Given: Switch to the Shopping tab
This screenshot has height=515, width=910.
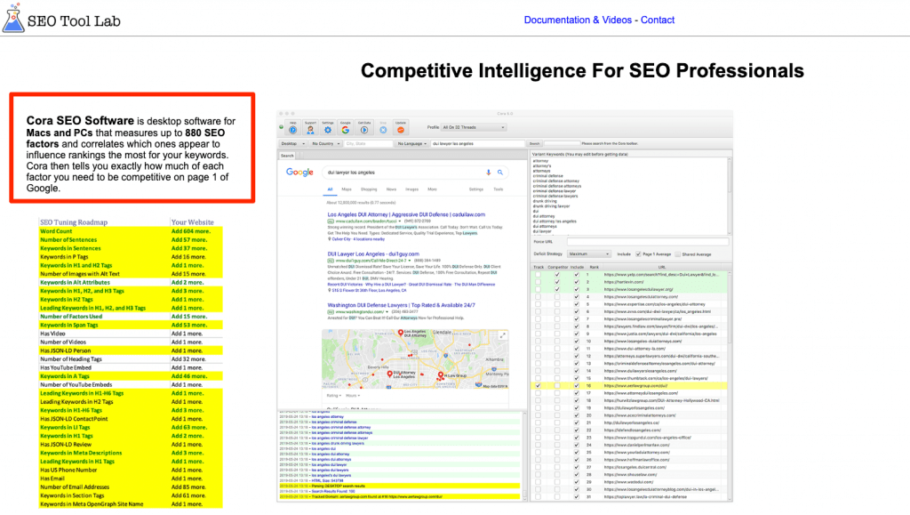Looking at the screenshot, I should pos(369,189).
